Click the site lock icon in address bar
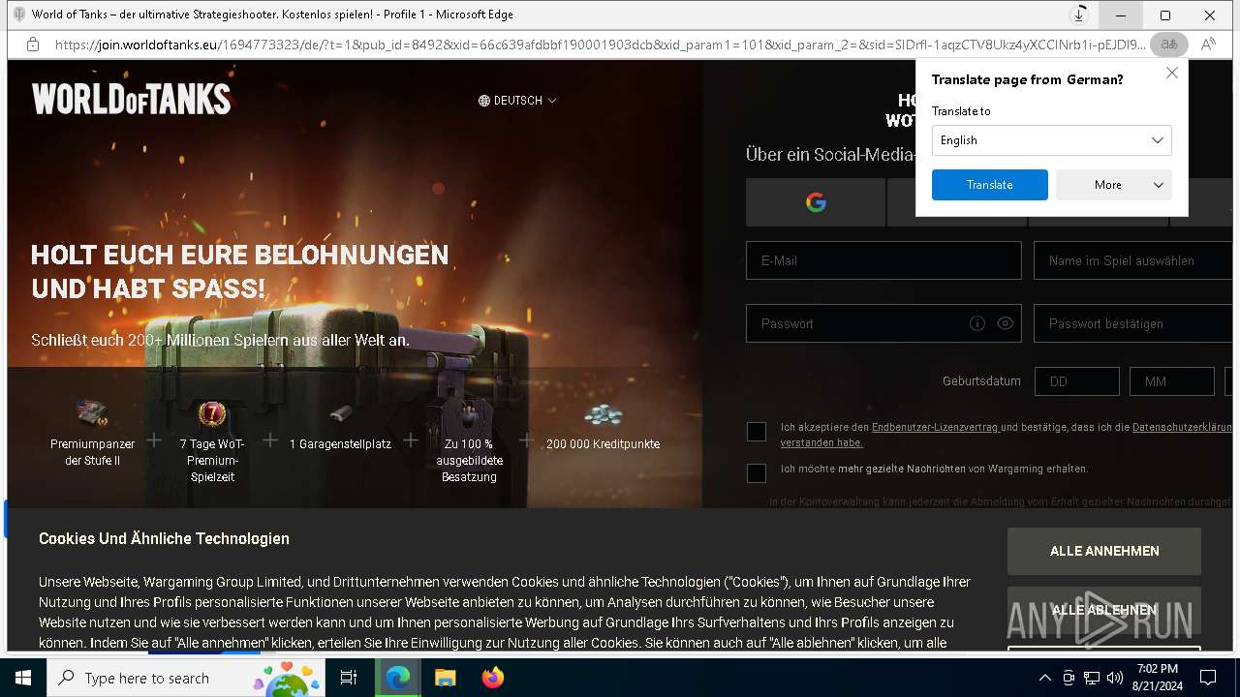 click(33, 45)
